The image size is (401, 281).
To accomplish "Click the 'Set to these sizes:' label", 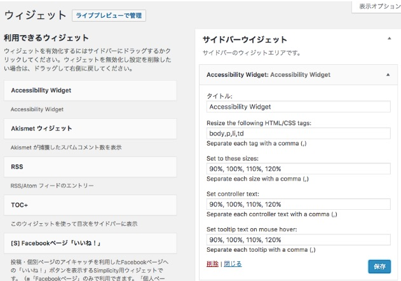I will coord(233,158).
